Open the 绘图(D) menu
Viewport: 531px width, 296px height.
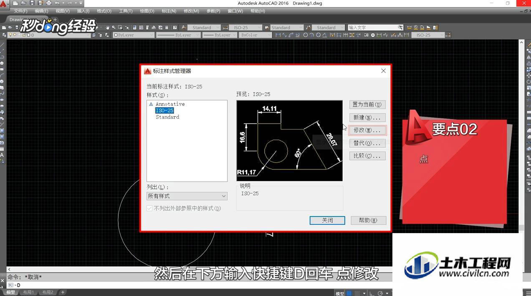click(x=147, y=11)
